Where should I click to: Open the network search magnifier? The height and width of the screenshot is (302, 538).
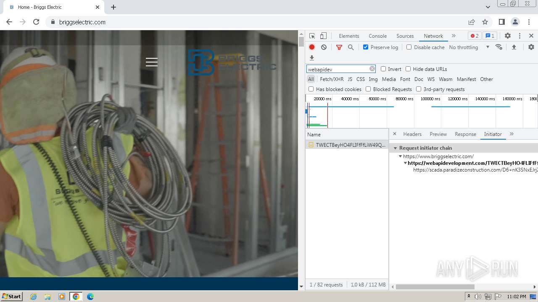click(x=351, y=47)
